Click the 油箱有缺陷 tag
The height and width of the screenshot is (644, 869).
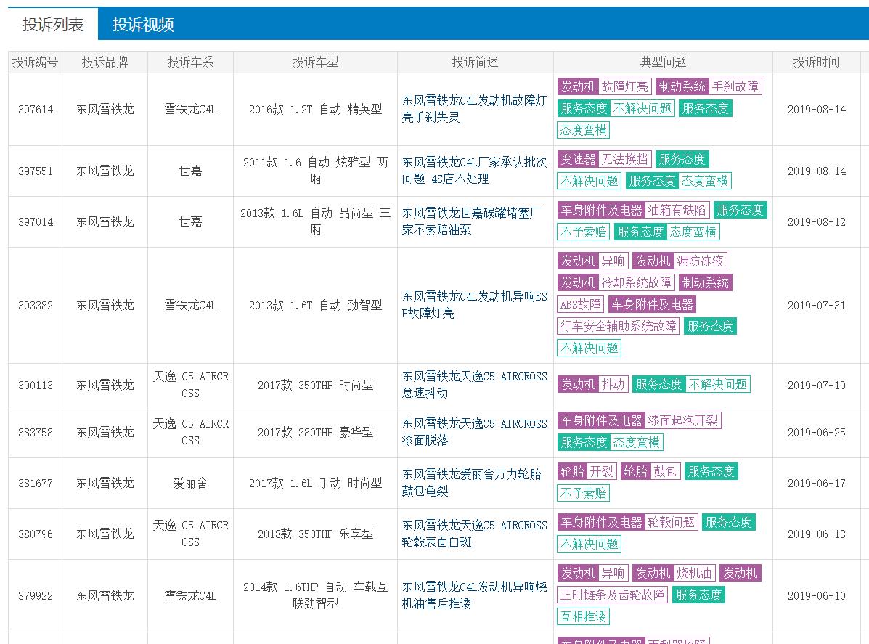point(677,211)
